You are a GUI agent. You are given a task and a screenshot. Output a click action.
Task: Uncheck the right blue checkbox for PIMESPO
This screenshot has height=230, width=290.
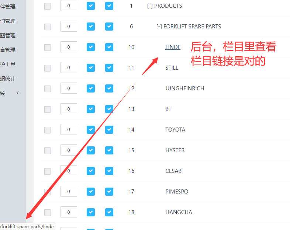[x=109, y=192]
